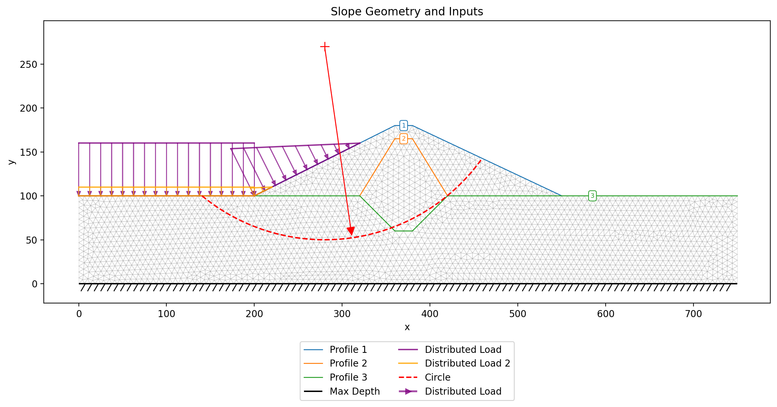Image resolution: width=777 pixels, height=407 pixels.
Task: Select the boxed label 1 at the crest
Action: pos(404,126)
